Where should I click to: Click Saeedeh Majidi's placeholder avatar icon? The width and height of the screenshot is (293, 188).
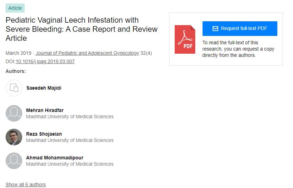14,88
